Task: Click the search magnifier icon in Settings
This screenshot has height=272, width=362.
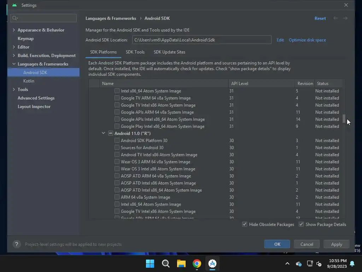Action: (x=15, y=18)
